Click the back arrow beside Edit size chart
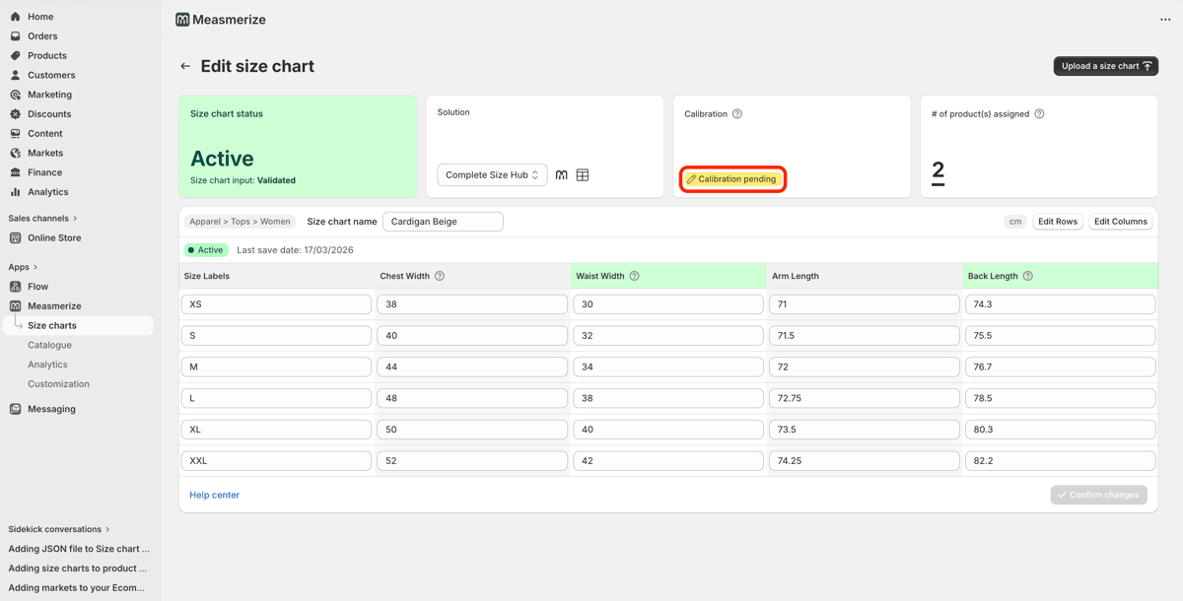This screenshot has height=601, width=1183. click(185, 66)
